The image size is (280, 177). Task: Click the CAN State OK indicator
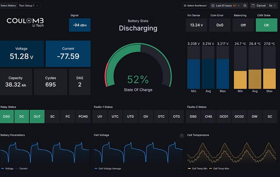[x=266, y=25]
